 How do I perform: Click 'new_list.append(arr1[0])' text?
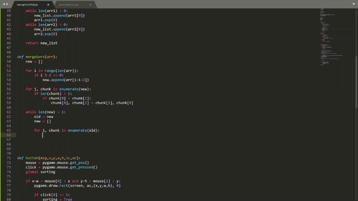(x=59, y=16)
